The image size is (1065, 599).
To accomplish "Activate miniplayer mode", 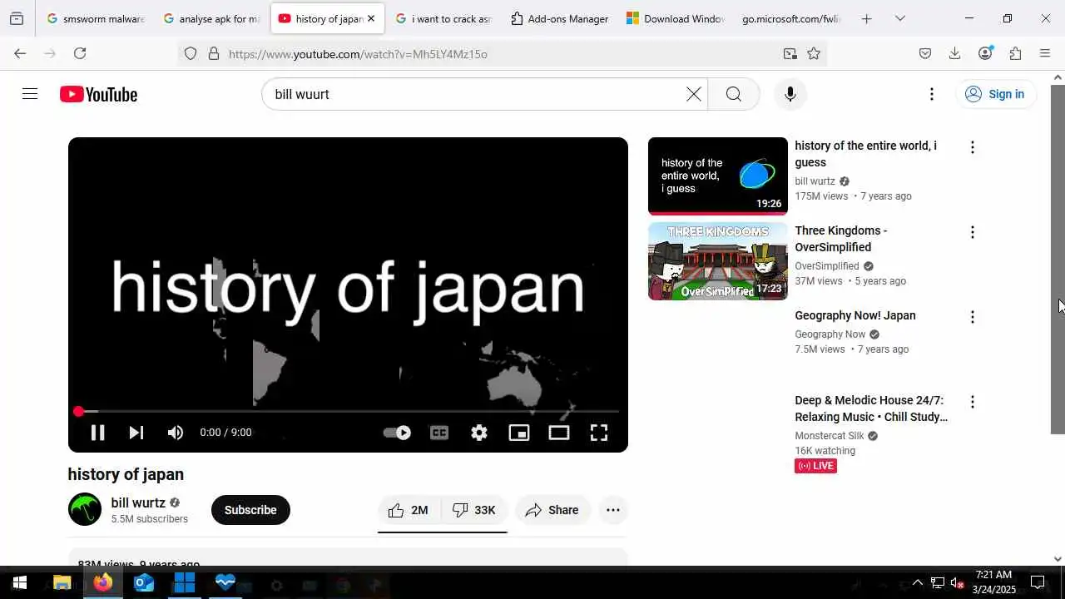I will click(x=519, y=433).
